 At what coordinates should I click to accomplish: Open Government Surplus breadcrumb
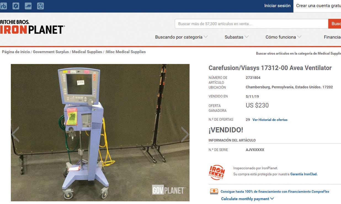pos(51,52)
